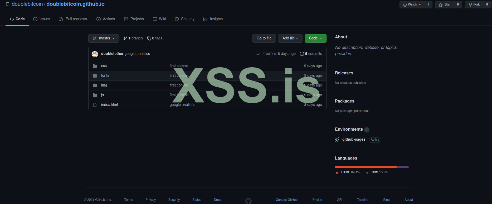
Task: Open the Projects tab
Action: pyautogui.click(x=134, y=19)
